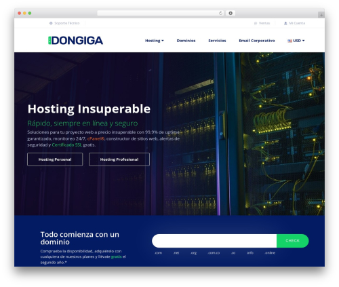The image size is (339, 287).
Task: Click the green CHECK button
Action: [x=293, y=241]
